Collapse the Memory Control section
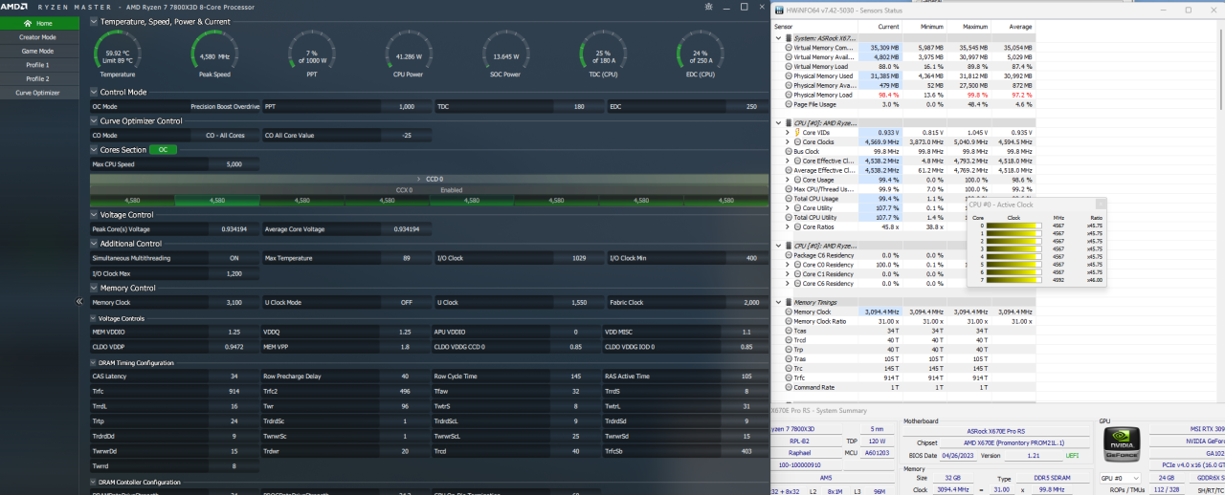Viewport: 1225px width, 495px height. pos(93,288)
